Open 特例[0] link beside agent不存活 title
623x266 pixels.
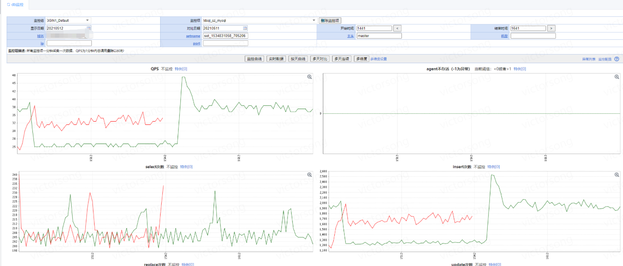point(520,69)
